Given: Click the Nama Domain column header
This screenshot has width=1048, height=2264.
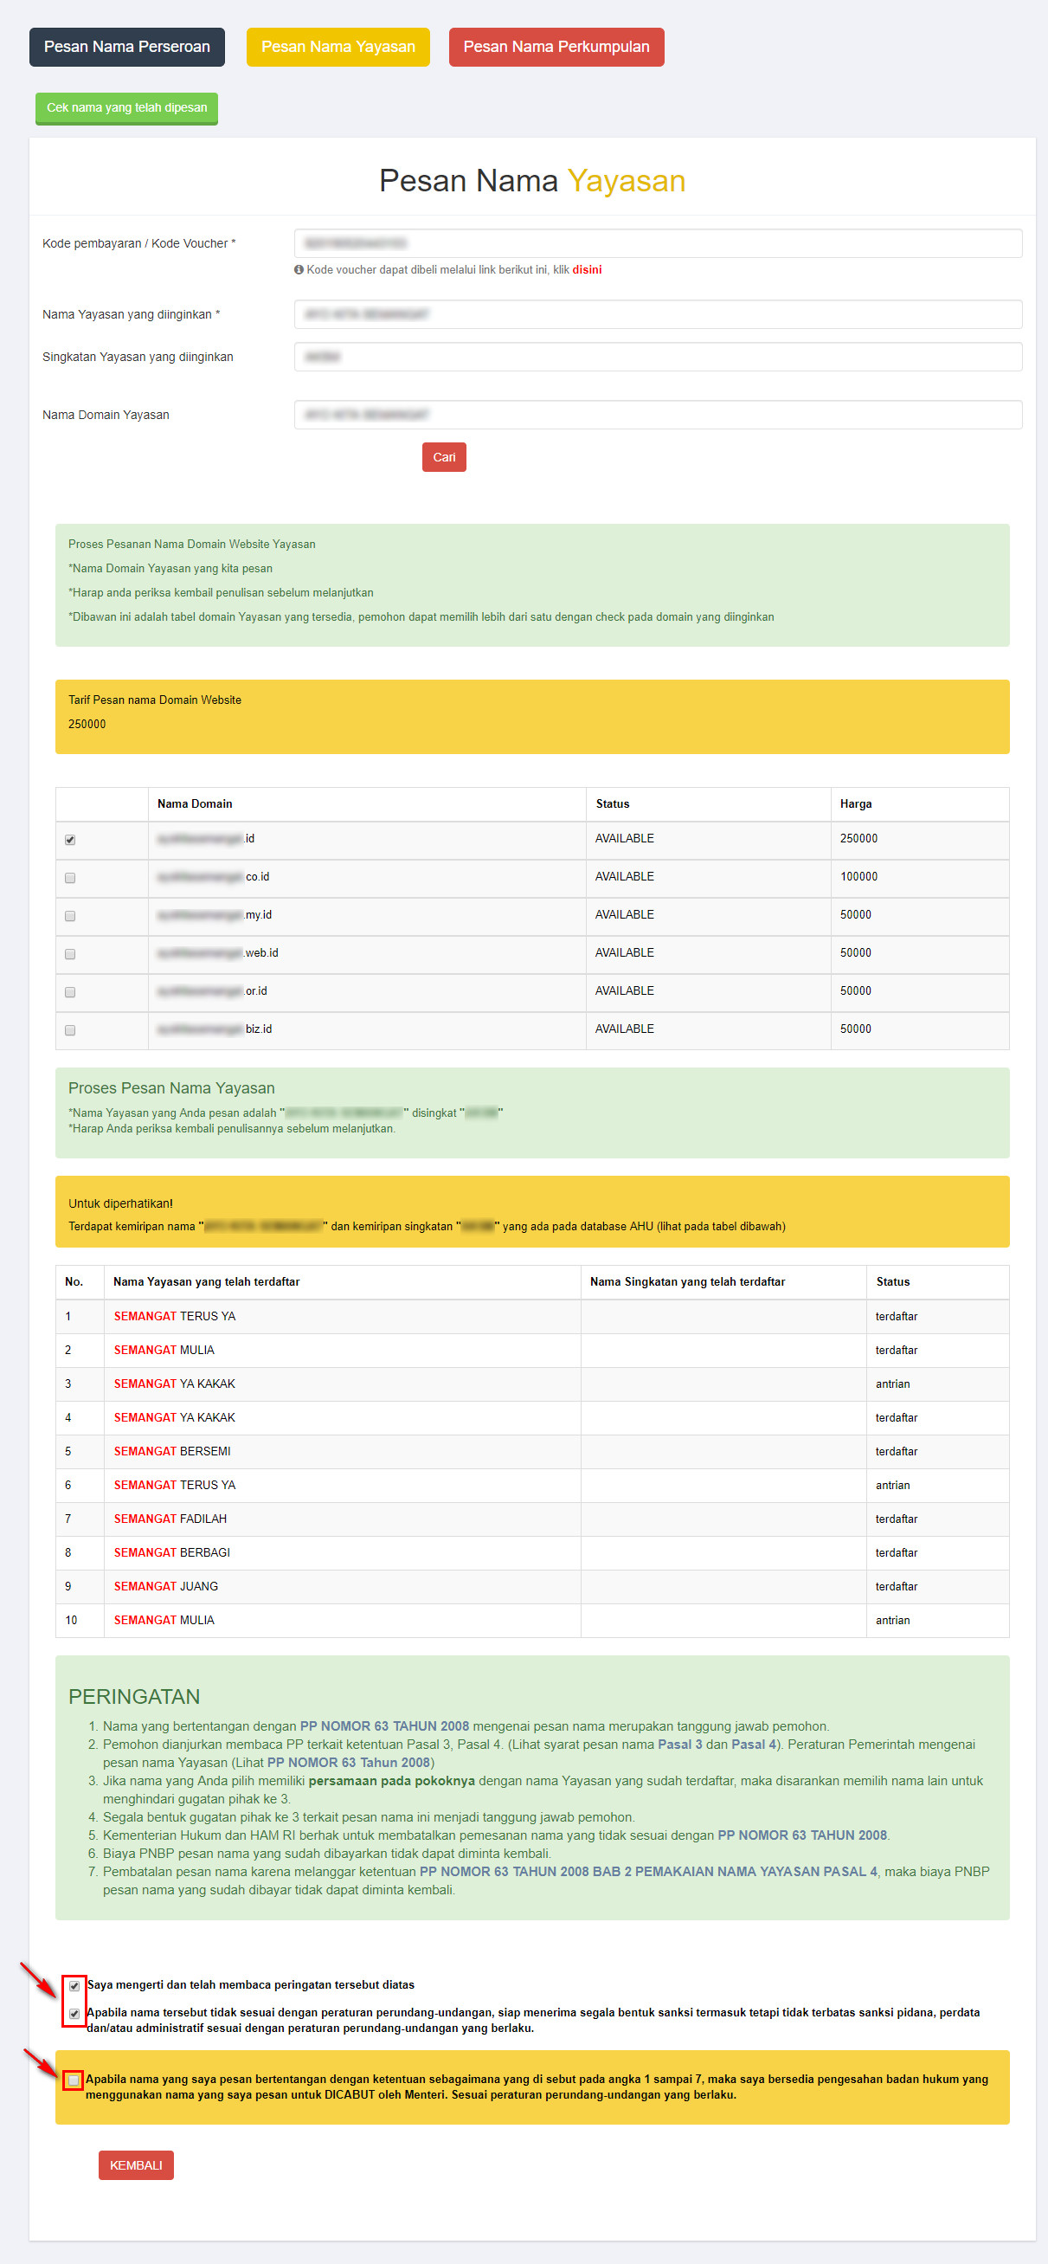Looking at the screenshot, I should [195, 803].
